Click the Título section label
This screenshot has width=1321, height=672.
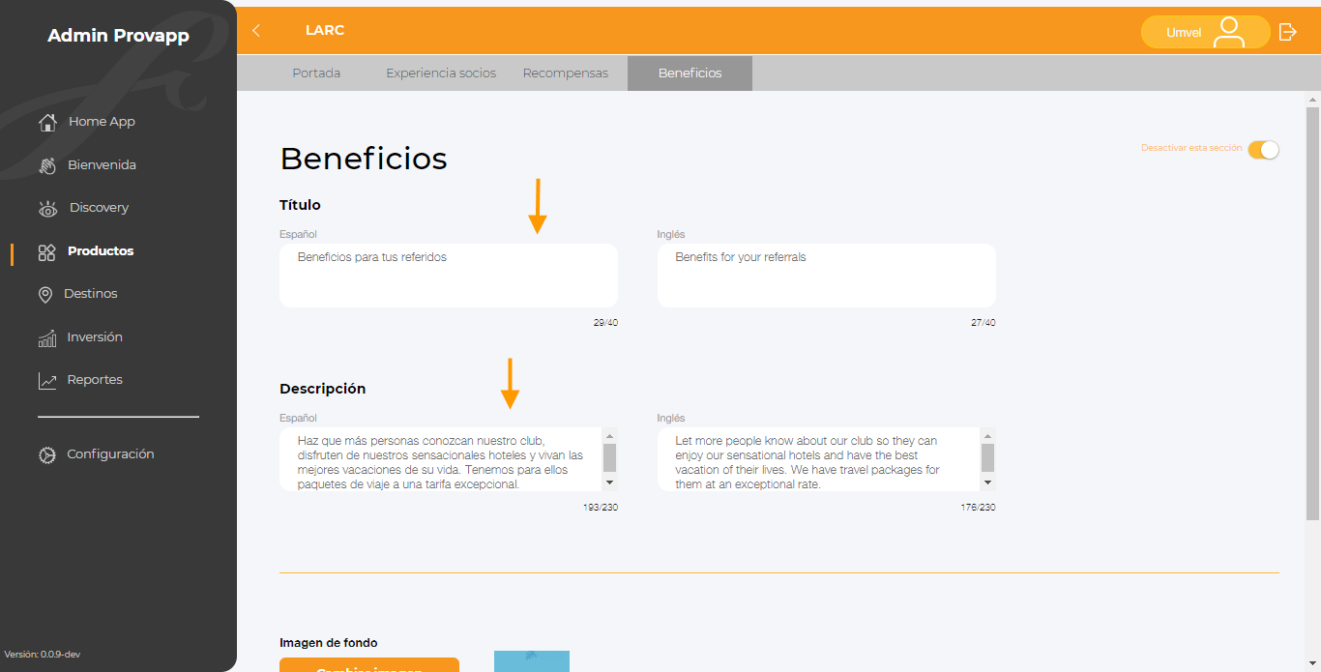point(300,205)
